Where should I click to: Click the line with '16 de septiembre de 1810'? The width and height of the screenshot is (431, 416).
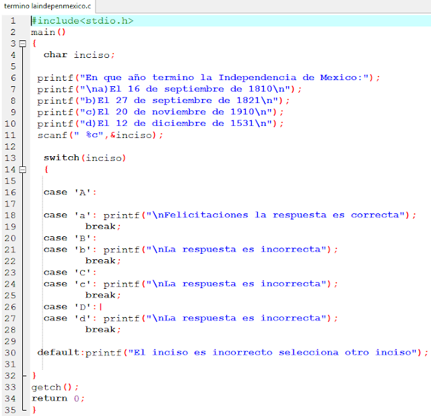point(169,90)
